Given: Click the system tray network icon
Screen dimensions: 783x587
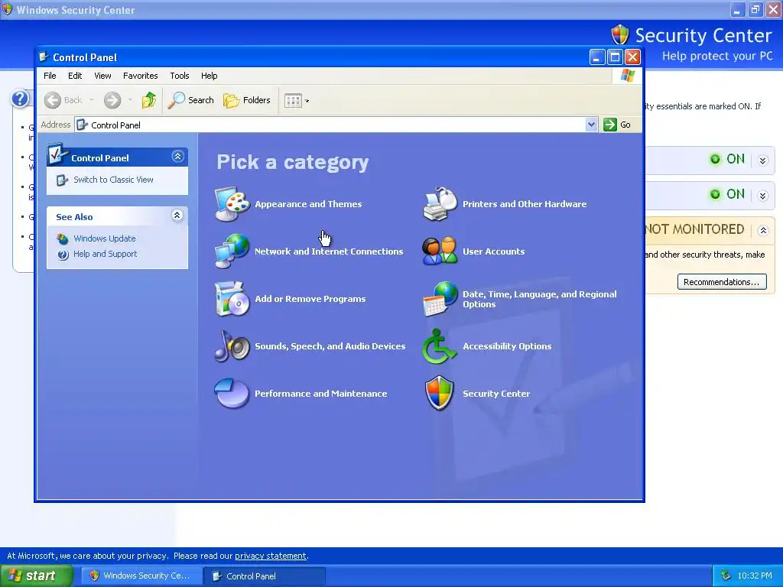Looking at the screenshot, I should coord(726,576).
